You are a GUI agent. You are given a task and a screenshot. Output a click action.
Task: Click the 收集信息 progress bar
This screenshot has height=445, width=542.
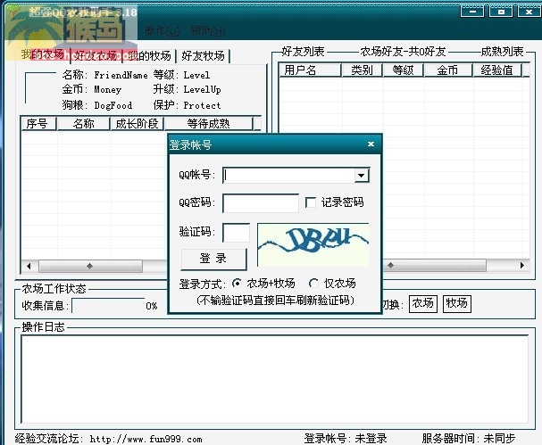coord(108,306)
